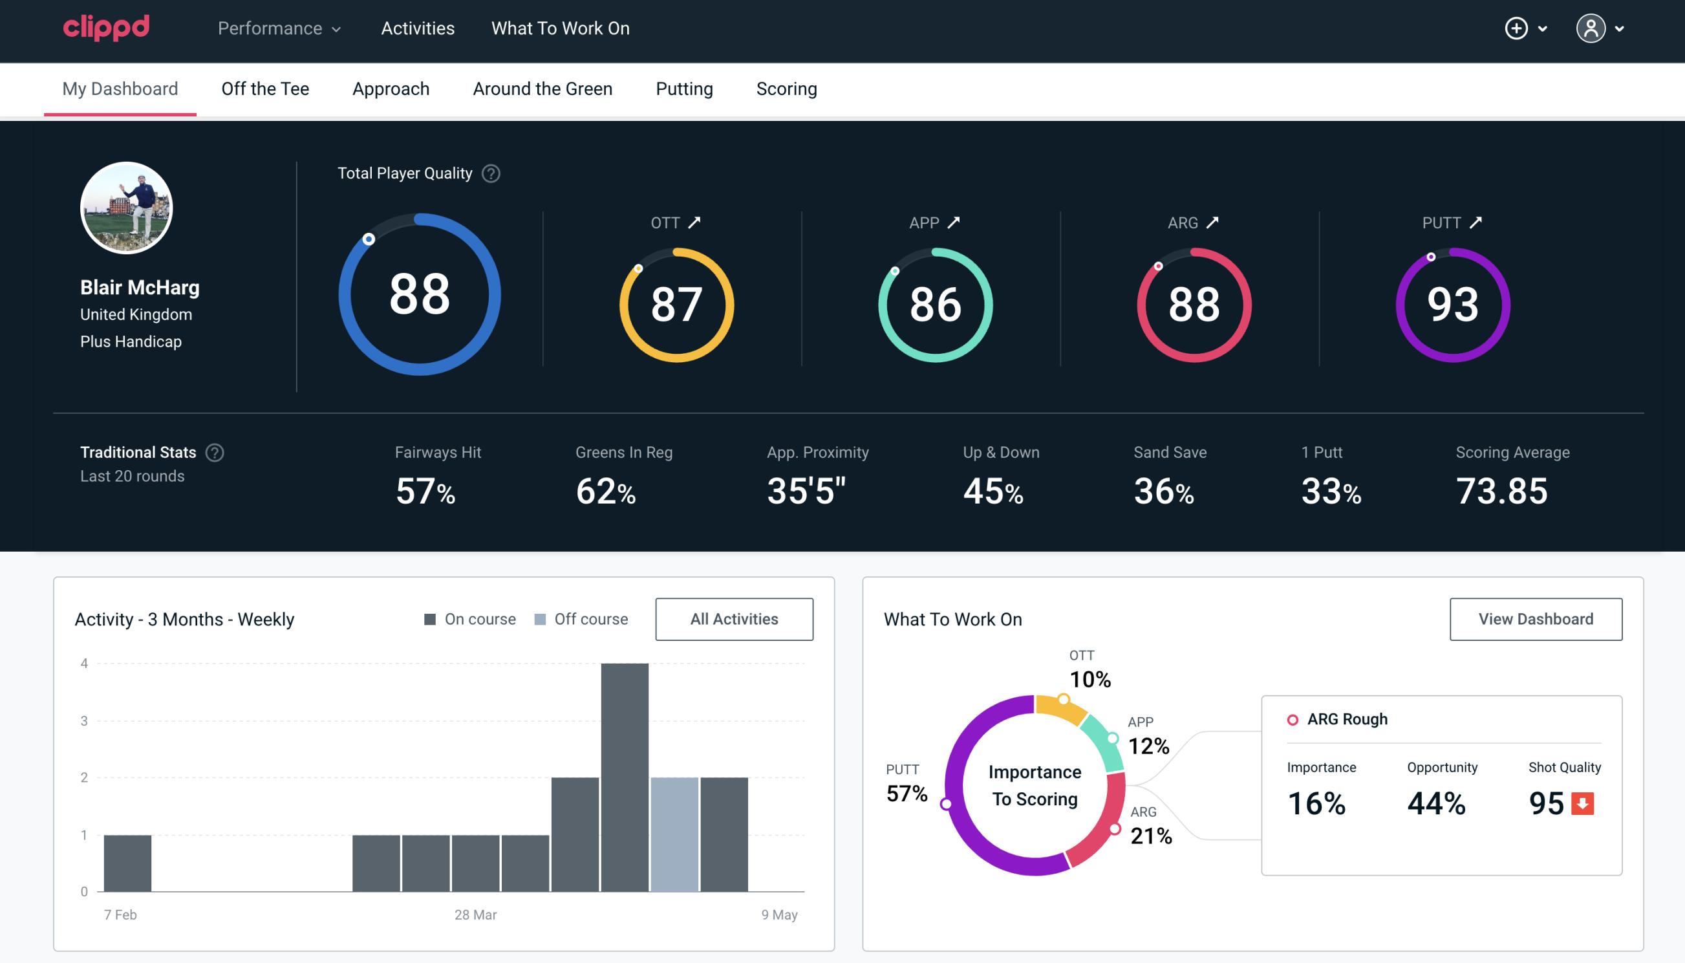1685x963 pixels.
Task: Click the PUTT performance ring icon
Action: 1451,303
